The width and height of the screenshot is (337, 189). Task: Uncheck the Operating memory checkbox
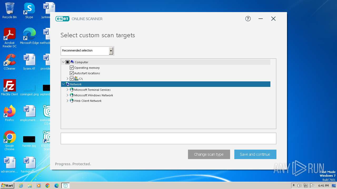point(72,68)
